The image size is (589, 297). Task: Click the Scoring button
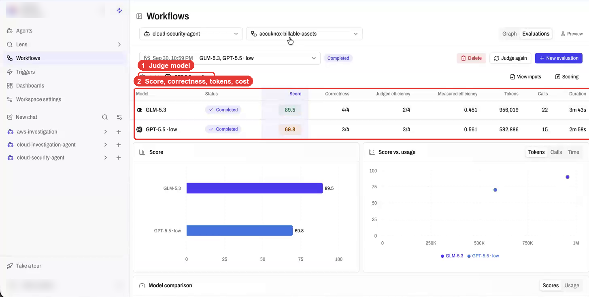point(567,77)
